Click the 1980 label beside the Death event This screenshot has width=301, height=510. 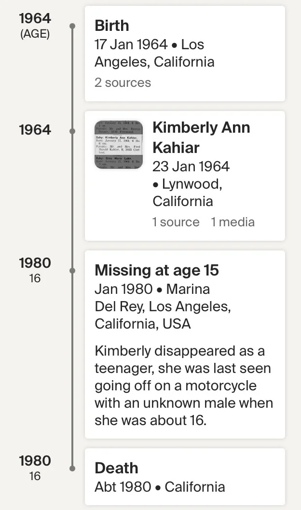coord(35,461)
